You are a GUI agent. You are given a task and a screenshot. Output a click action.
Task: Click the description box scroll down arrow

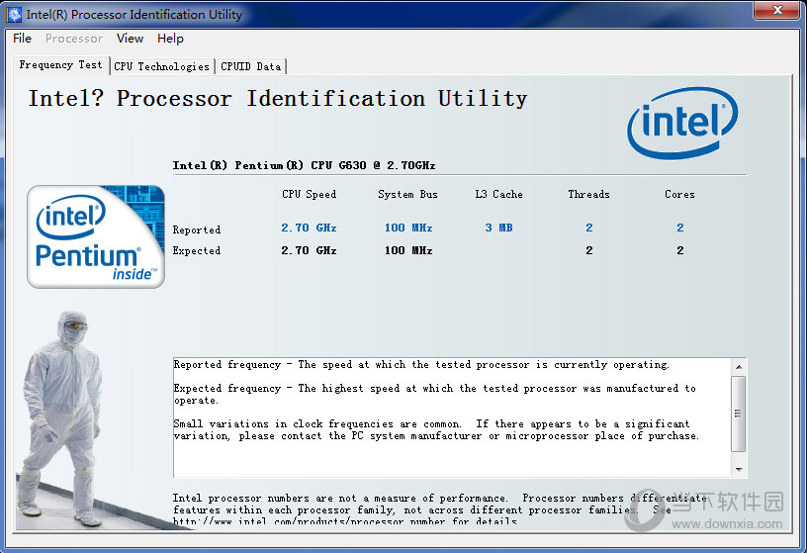tap(739, 469)
